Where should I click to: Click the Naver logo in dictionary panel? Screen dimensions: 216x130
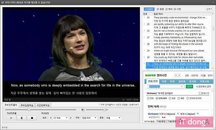coord(150,75)
